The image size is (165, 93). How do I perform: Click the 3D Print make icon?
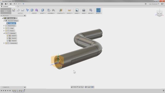coord(84,10)
